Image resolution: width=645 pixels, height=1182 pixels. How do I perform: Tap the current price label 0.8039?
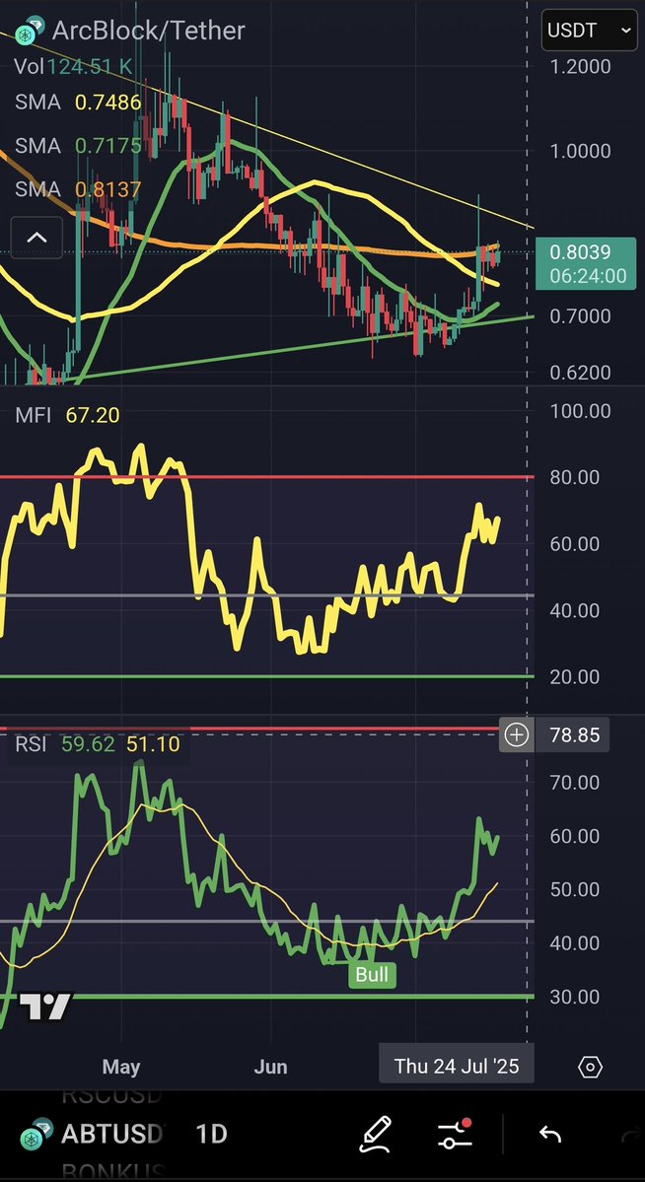(x=586, y=263)
